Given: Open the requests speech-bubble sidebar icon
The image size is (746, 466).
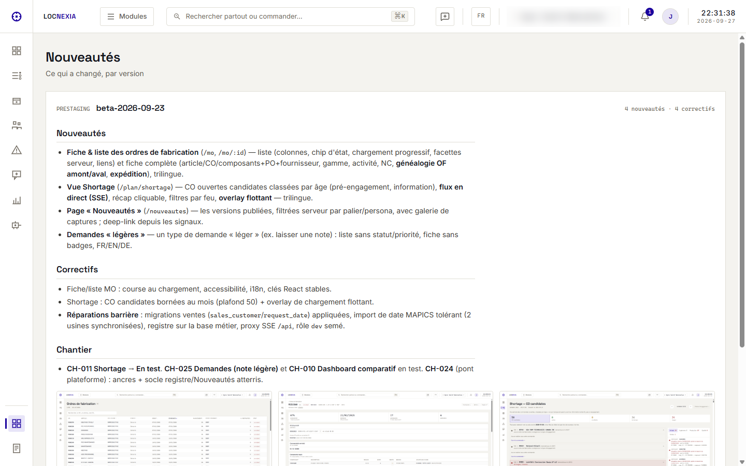Looking at the screenshot, I should (x=17, y=175).
